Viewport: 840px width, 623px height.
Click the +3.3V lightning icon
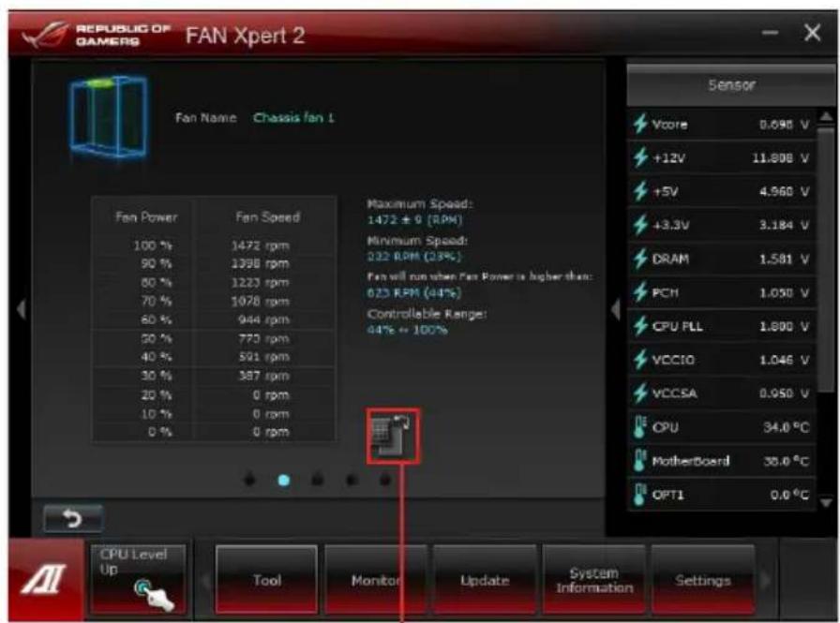click(640, 225)
